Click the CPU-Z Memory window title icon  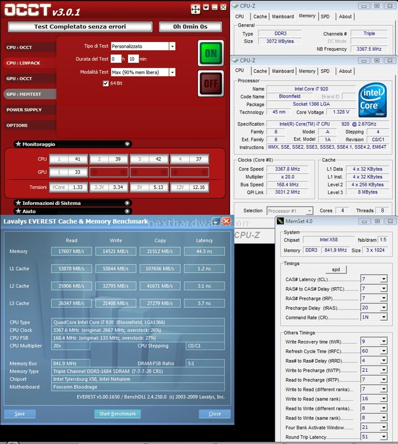pyautogui.click(x=235, y=6)
